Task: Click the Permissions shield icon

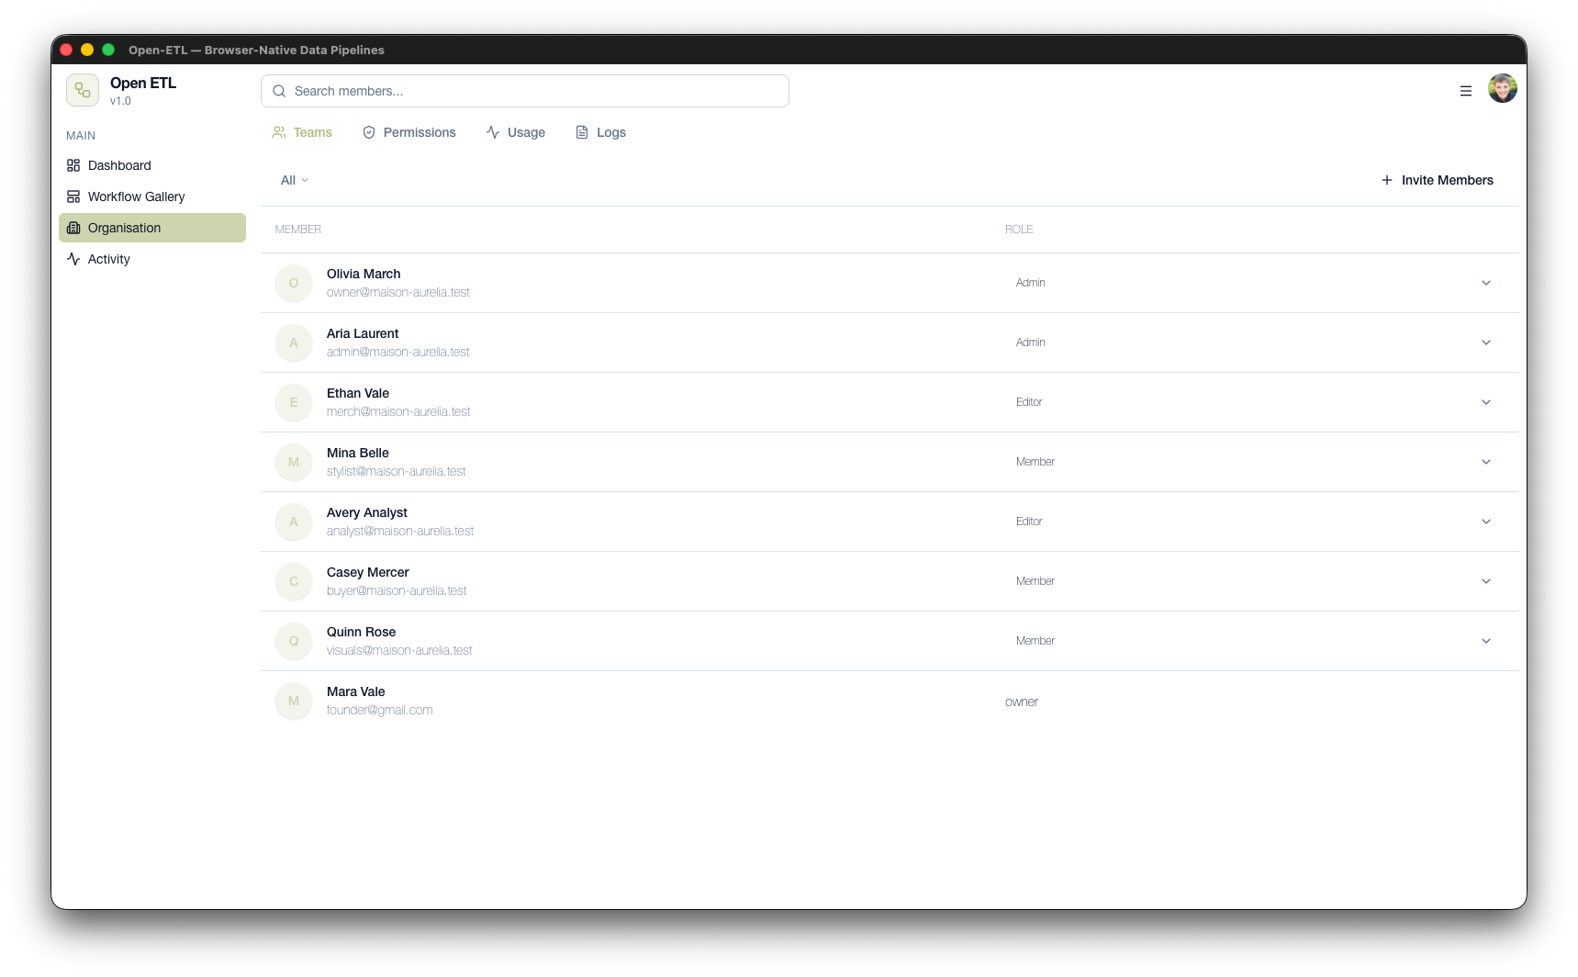Action: (369, 132)
